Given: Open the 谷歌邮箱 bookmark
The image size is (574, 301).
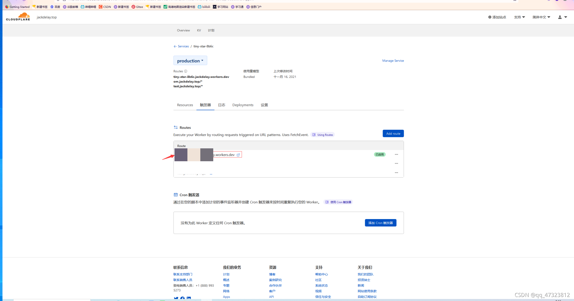Looking at the screenshot, I should tap(70, 7).
